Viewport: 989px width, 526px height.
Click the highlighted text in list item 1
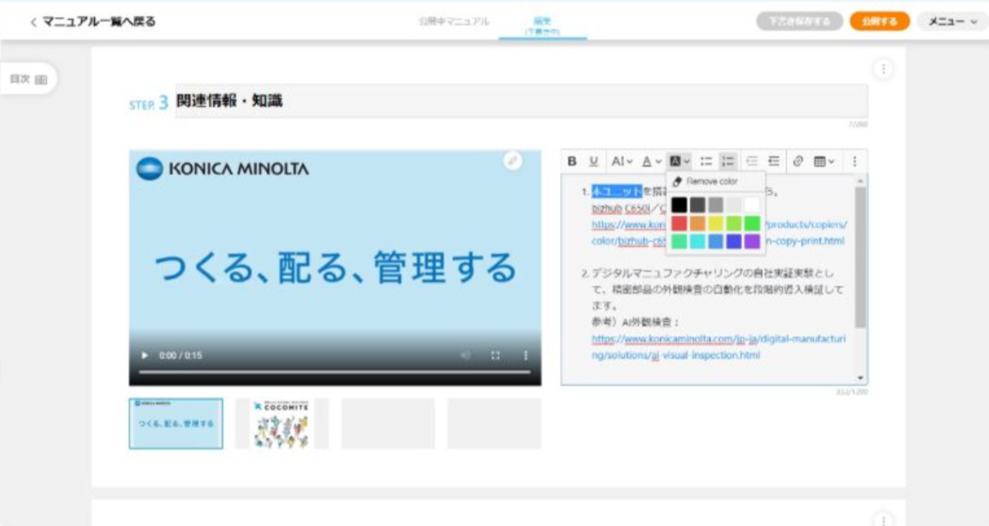click(x=616, y=191)
